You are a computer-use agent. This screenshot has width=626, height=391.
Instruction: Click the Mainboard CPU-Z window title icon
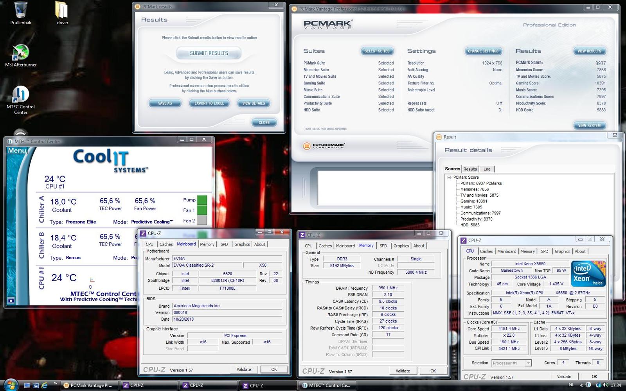tap(143, 233)
